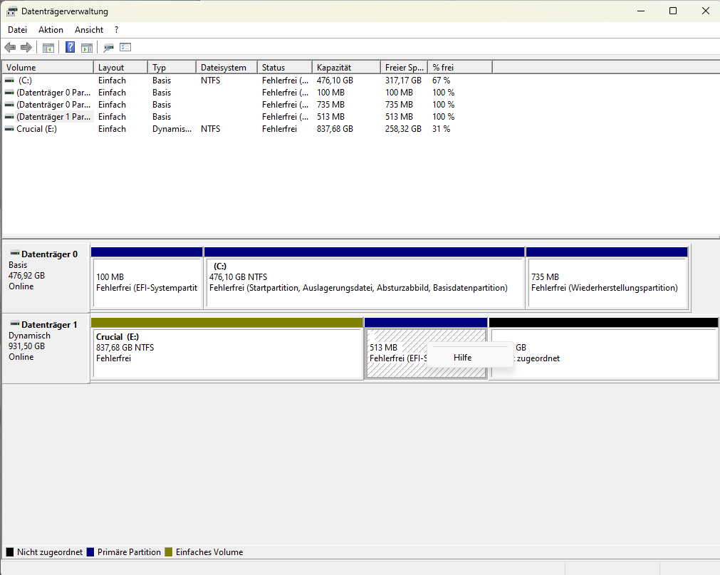This screenshot has width=720, height=575.
Task: Click the 31 % free cell
Action: click(x=441, y=129)
